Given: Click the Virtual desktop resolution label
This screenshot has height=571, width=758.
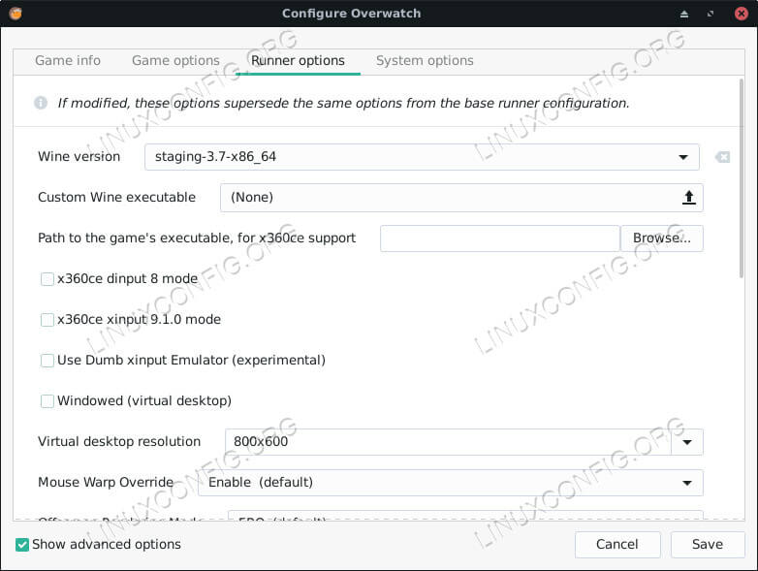Looking at the screenshot, I should click(119, 441).
